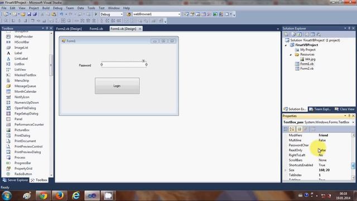The height and width of the screenshot is (201, 357).
Task: Open the Build menu
Action: tap(46, 8)
